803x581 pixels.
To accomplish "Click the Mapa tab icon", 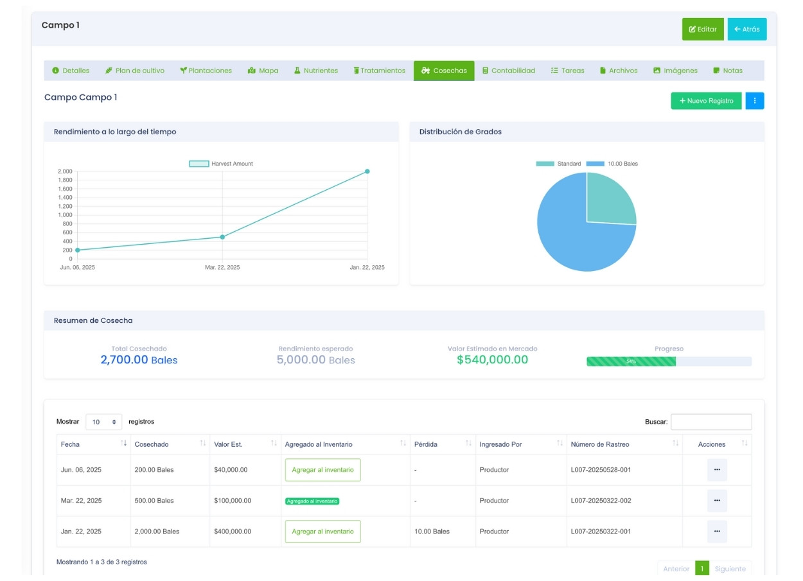I will point(252,71).
